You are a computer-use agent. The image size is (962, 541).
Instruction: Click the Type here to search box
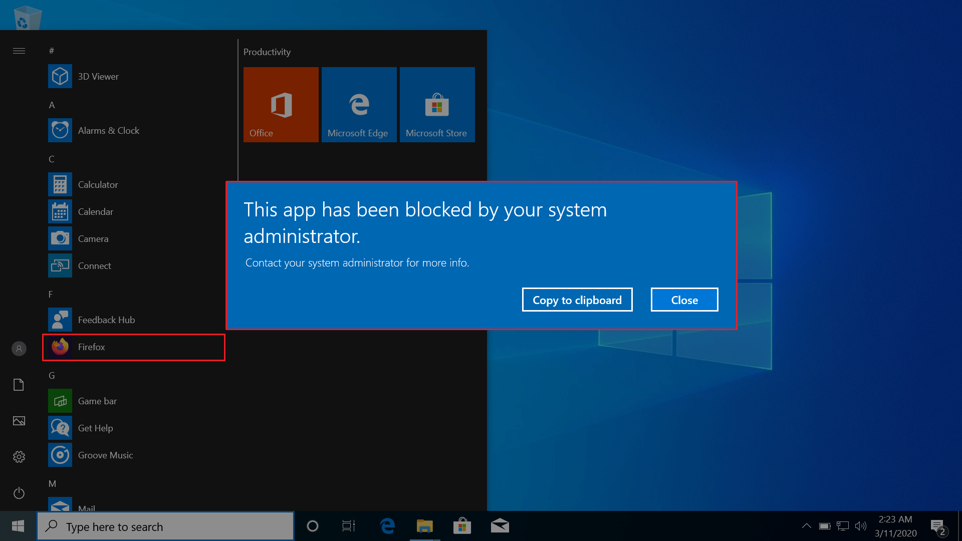(165, 526)
